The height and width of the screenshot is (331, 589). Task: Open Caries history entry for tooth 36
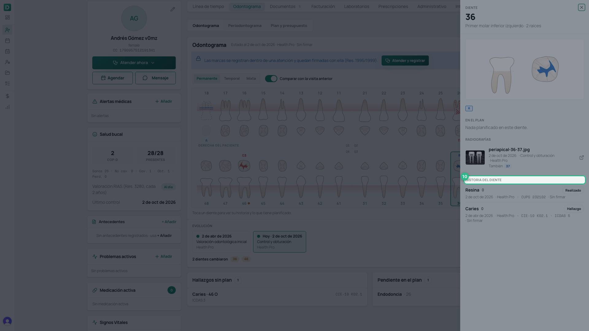point(524,214)
